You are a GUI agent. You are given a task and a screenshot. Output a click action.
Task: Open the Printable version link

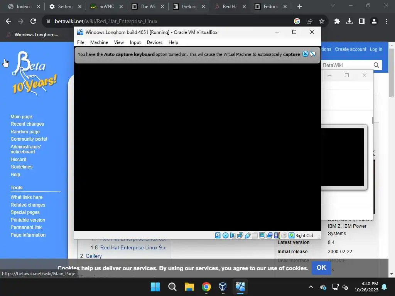(28, 220)
